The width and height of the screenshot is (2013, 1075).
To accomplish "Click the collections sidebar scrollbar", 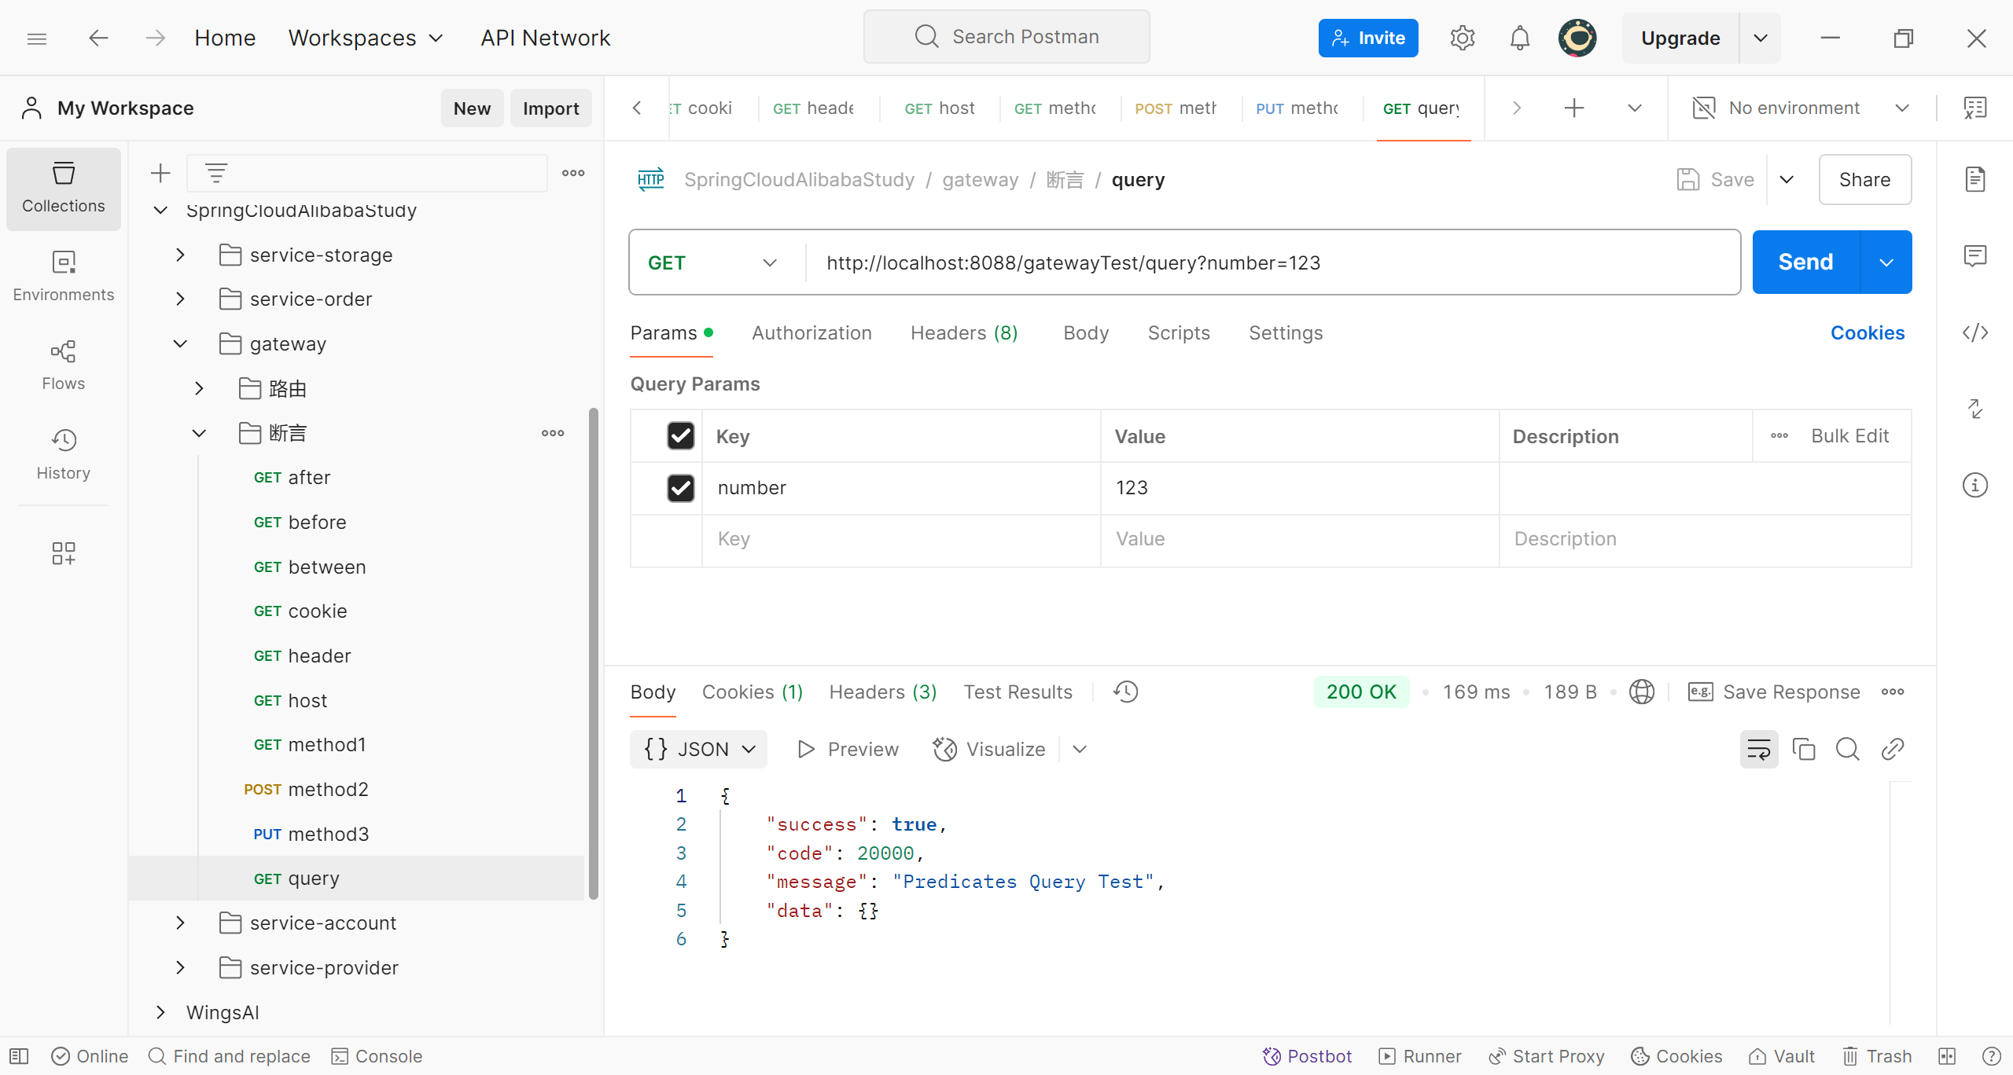I will 594,652.
